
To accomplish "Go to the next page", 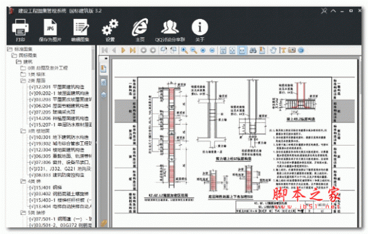I will (x=123, y=50).
